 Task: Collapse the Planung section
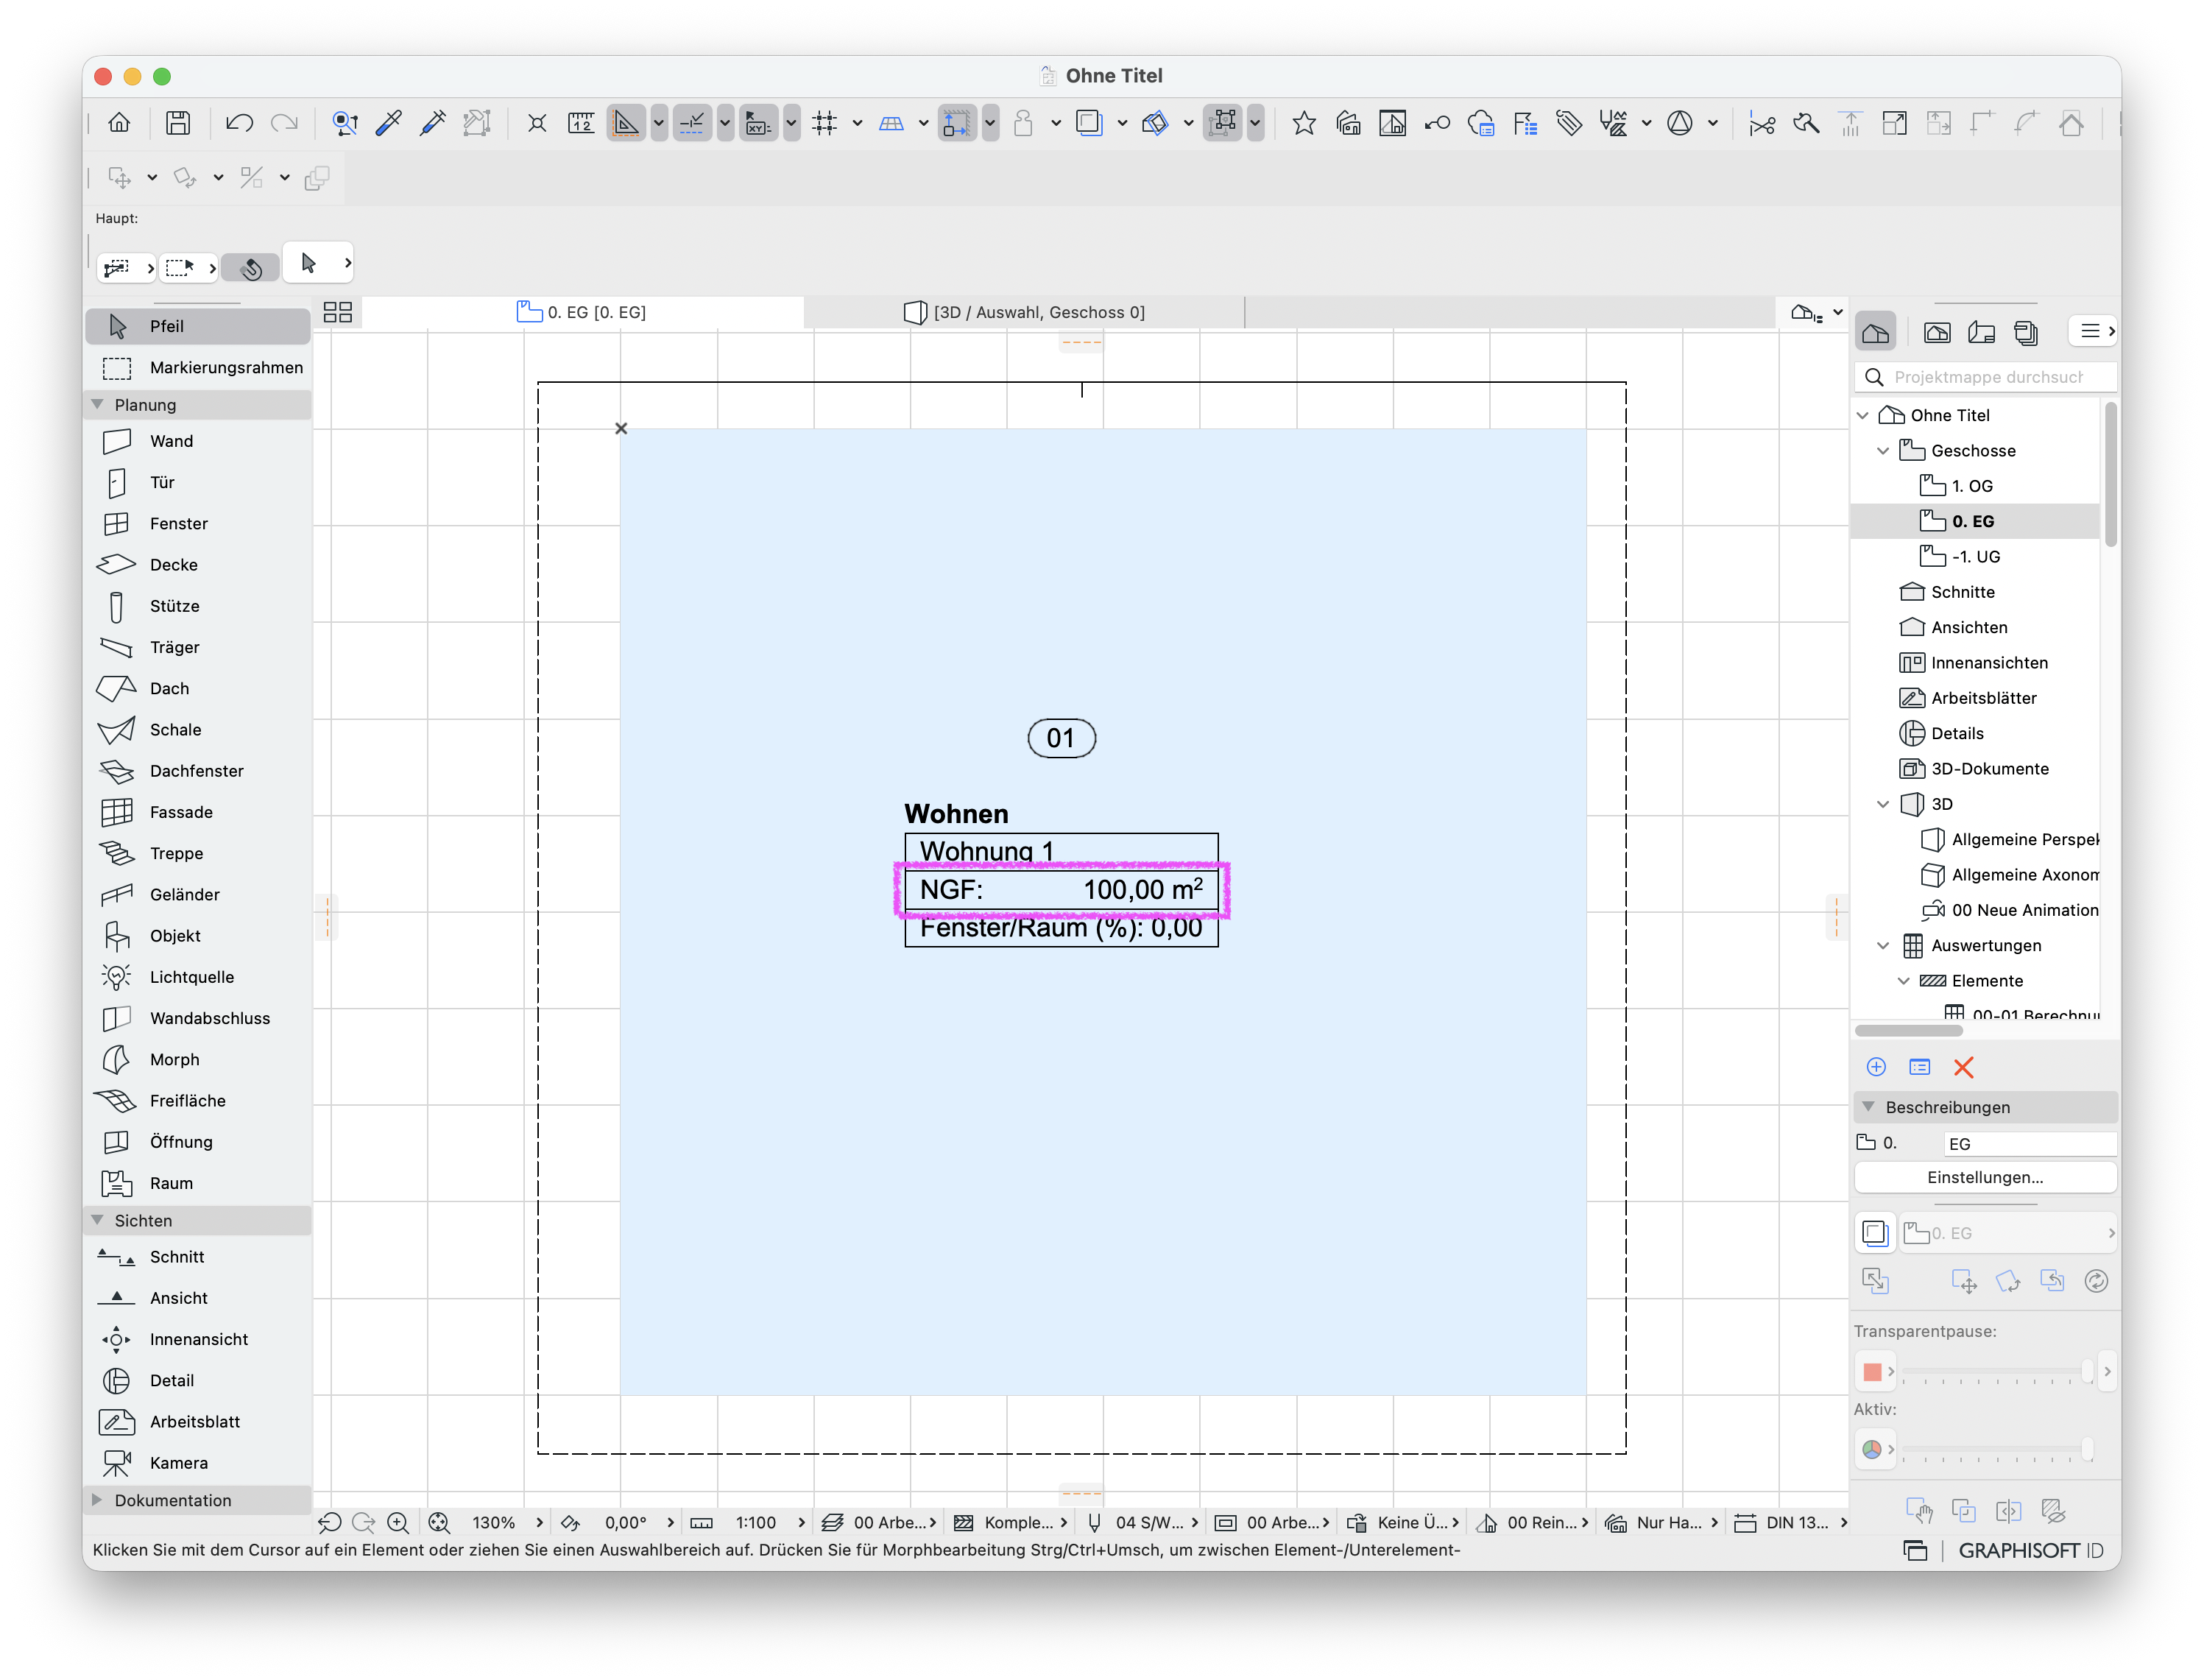[97, 405]
